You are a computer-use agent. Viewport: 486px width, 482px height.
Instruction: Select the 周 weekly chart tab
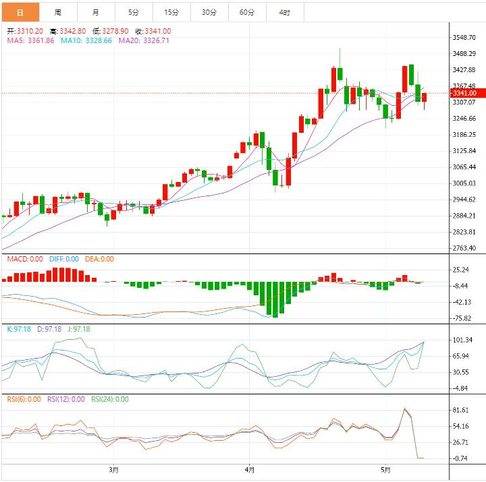57,12
